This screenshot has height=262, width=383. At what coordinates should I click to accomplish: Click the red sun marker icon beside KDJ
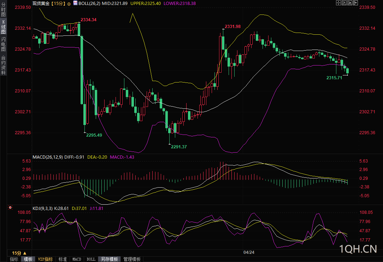click(x=10, y=207)
